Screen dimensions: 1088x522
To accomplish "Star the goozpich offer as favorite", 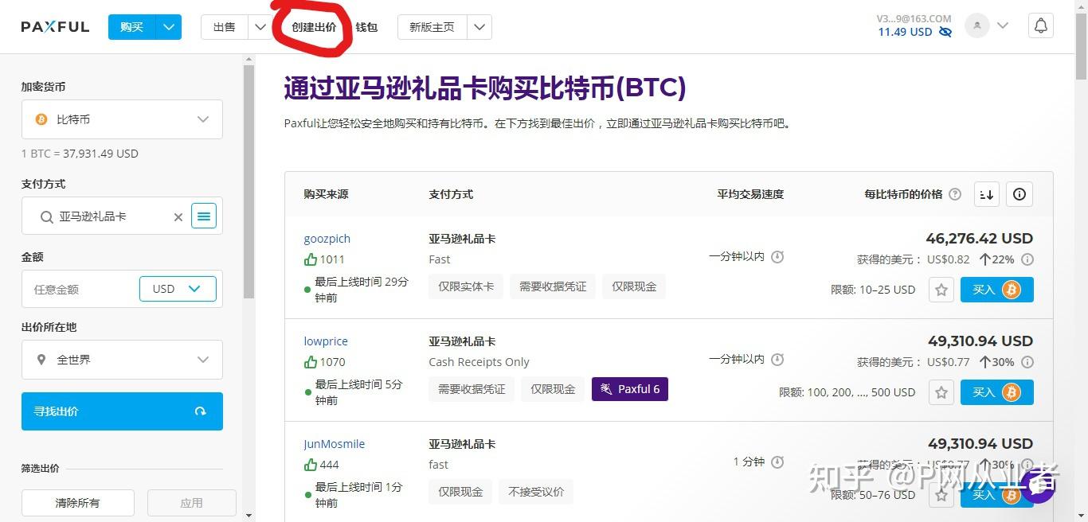I will (941, 290).
